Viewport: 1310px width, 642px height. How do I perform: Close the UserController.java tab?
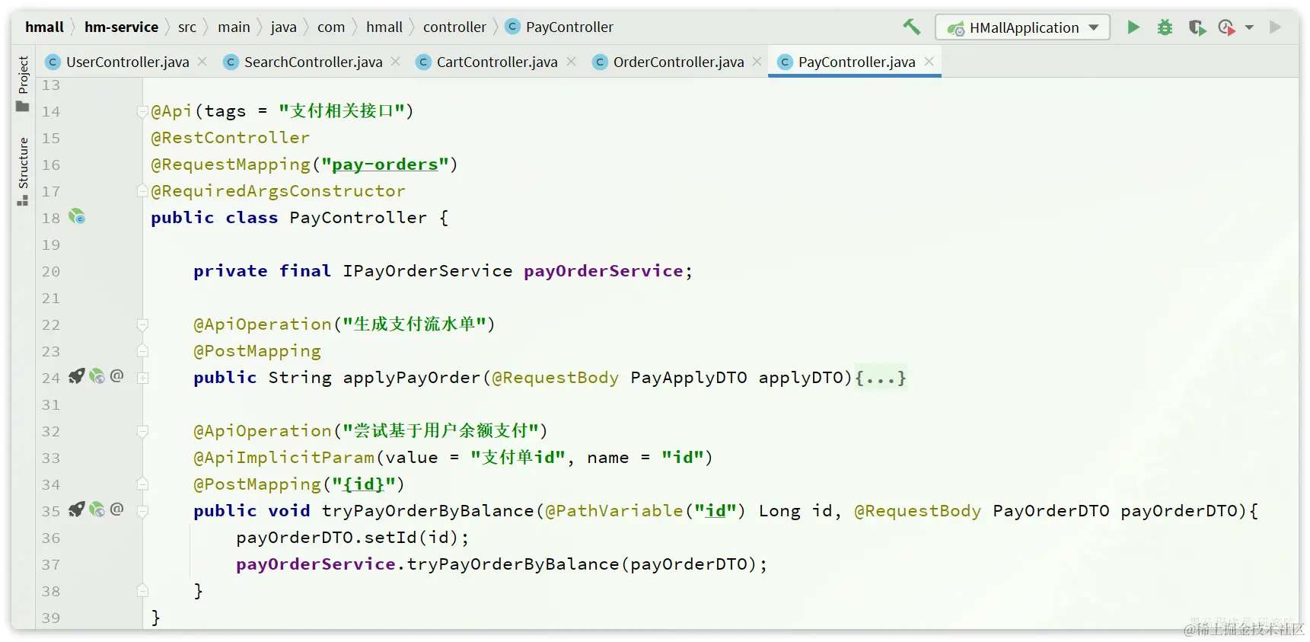(202, 62)
